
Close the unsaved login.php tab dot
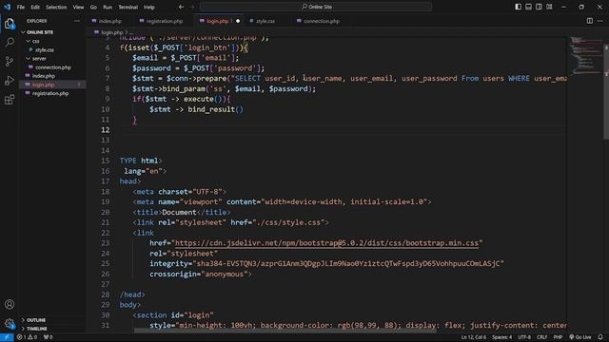point(238,21)
